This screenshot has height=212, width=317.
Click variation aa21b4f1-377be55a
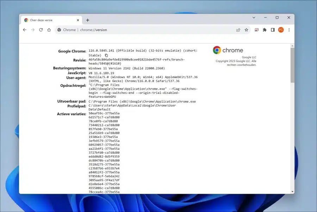click(x=104, y=149)
